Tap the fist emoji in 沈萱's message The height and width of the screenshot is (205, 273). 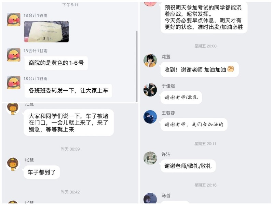click(x=231, y=69)
